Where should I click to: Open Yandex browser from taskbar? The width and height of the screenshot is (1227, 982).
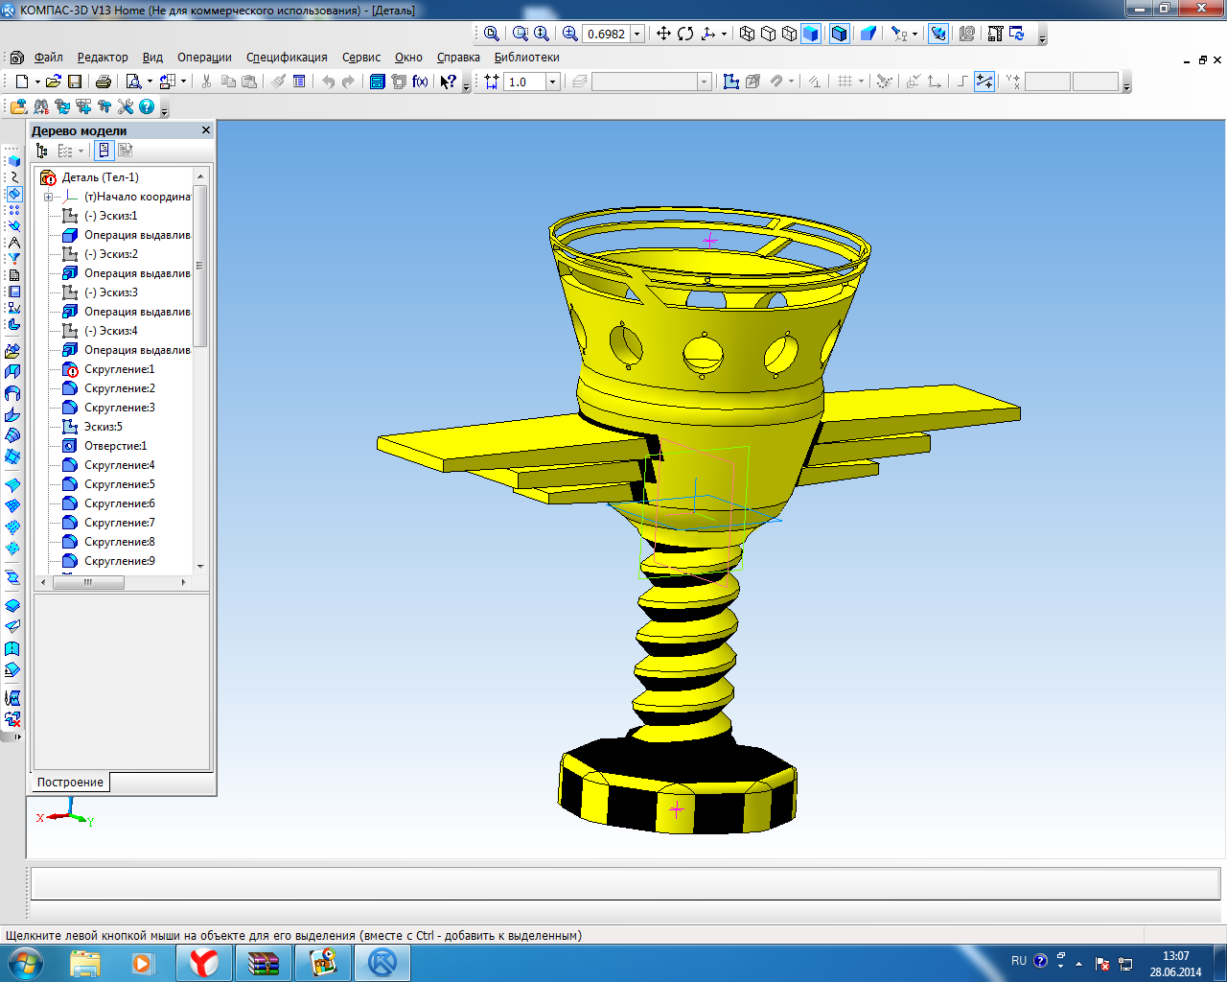[203, 962]
